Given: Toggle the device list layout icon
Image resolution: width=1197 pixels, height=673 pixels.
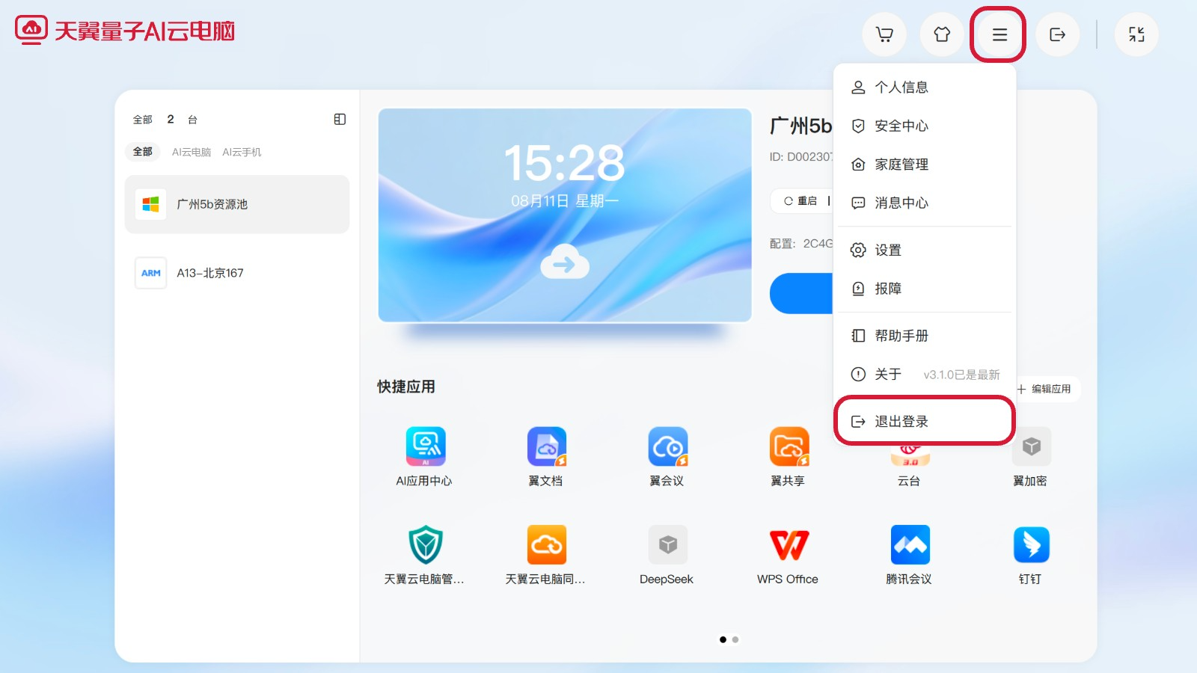Looking at the screenshot, I should (x=340, y=119).
